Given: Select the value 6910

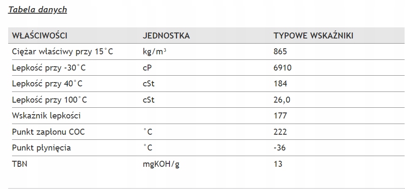Looking at the screenshot, I should tap(282, 68).
